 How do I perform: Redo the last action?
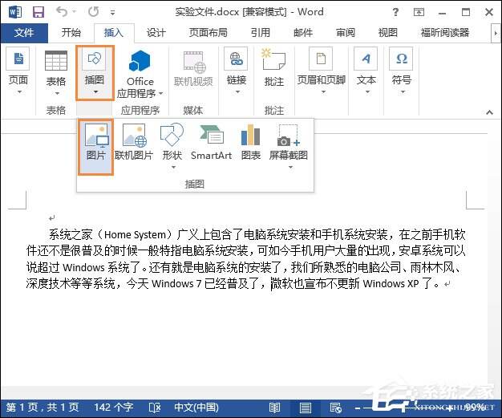[x=94, y=12]
